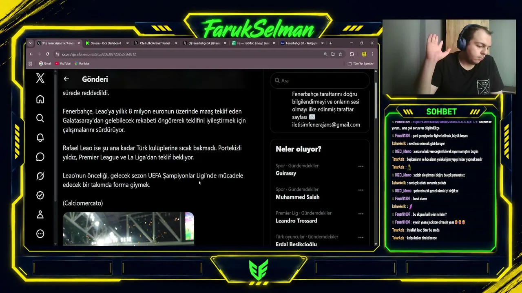
Task: Open the zoom magnifier icon in the address bar
Action: (x=325, y=54)
